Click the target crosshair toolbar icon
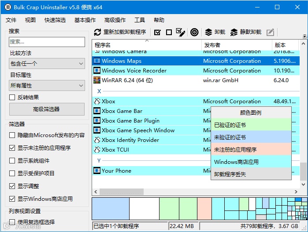308x232 pixels. [194, 33]
